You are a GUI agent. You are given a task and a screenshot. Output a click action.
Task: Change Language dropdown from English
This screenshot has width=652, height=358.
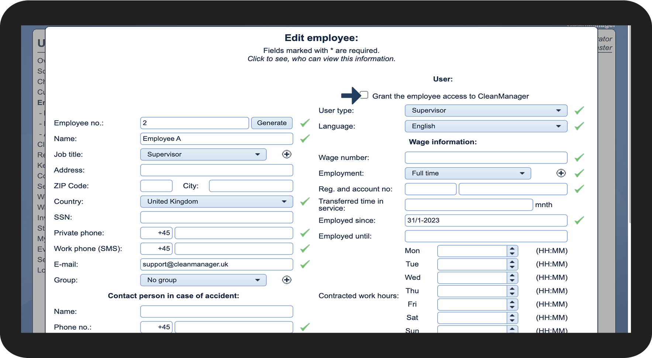pos(486,126)
